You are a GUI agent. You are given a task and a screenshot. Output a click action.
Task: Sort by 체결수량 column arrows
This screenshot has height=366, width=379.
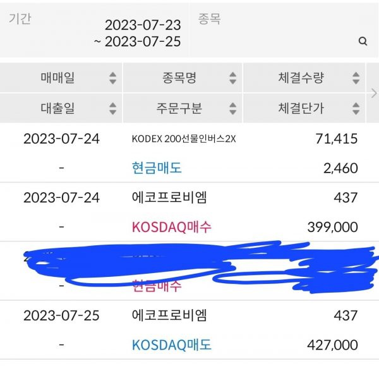pos(356,78)
